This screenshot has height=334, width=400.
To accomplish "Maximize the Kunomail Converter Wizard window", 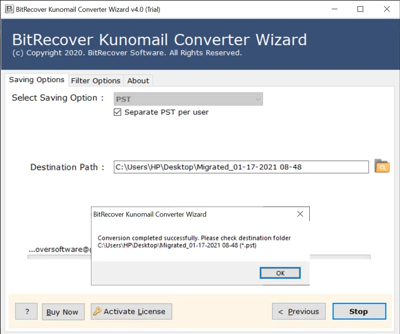I will coord(360,9).
